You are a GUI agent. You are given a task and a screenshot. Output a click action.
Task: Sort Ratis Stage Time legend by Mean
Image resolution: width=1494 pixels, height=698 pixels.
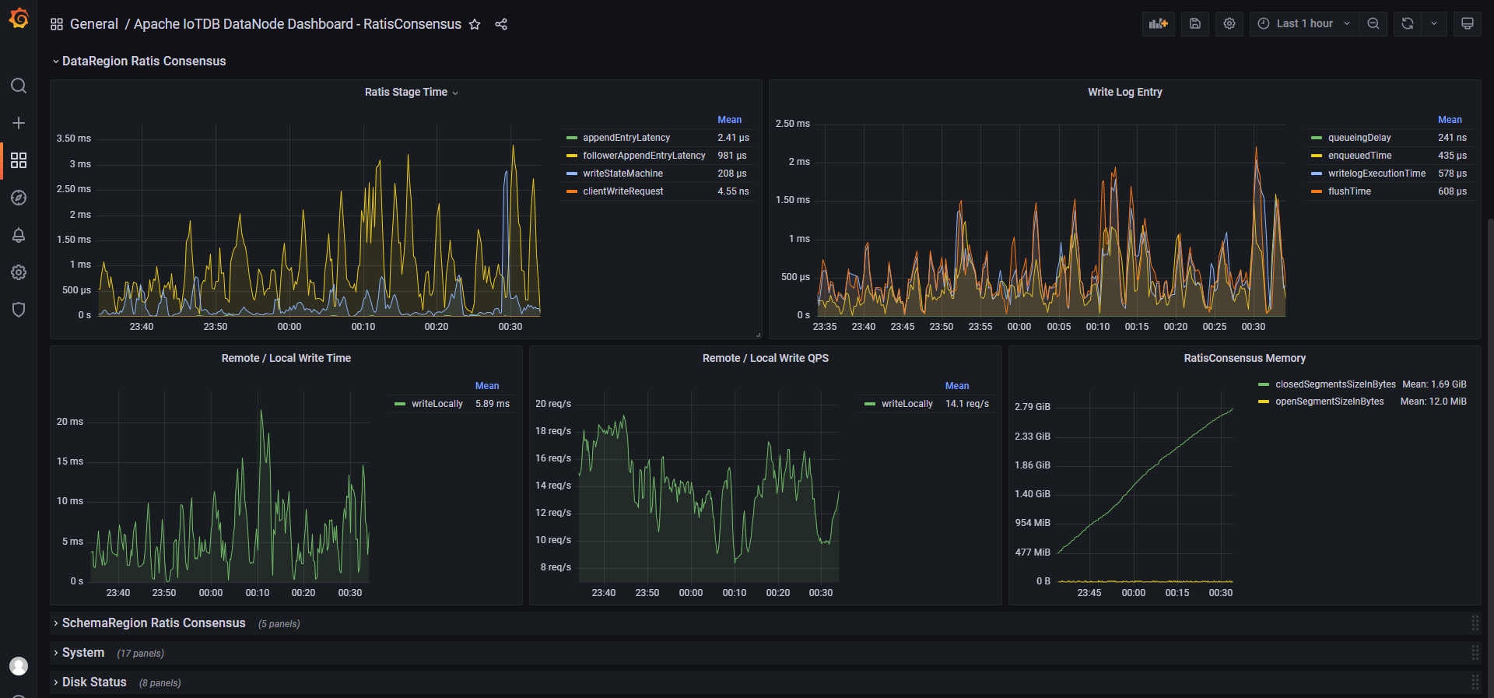[x=729, y=120]
